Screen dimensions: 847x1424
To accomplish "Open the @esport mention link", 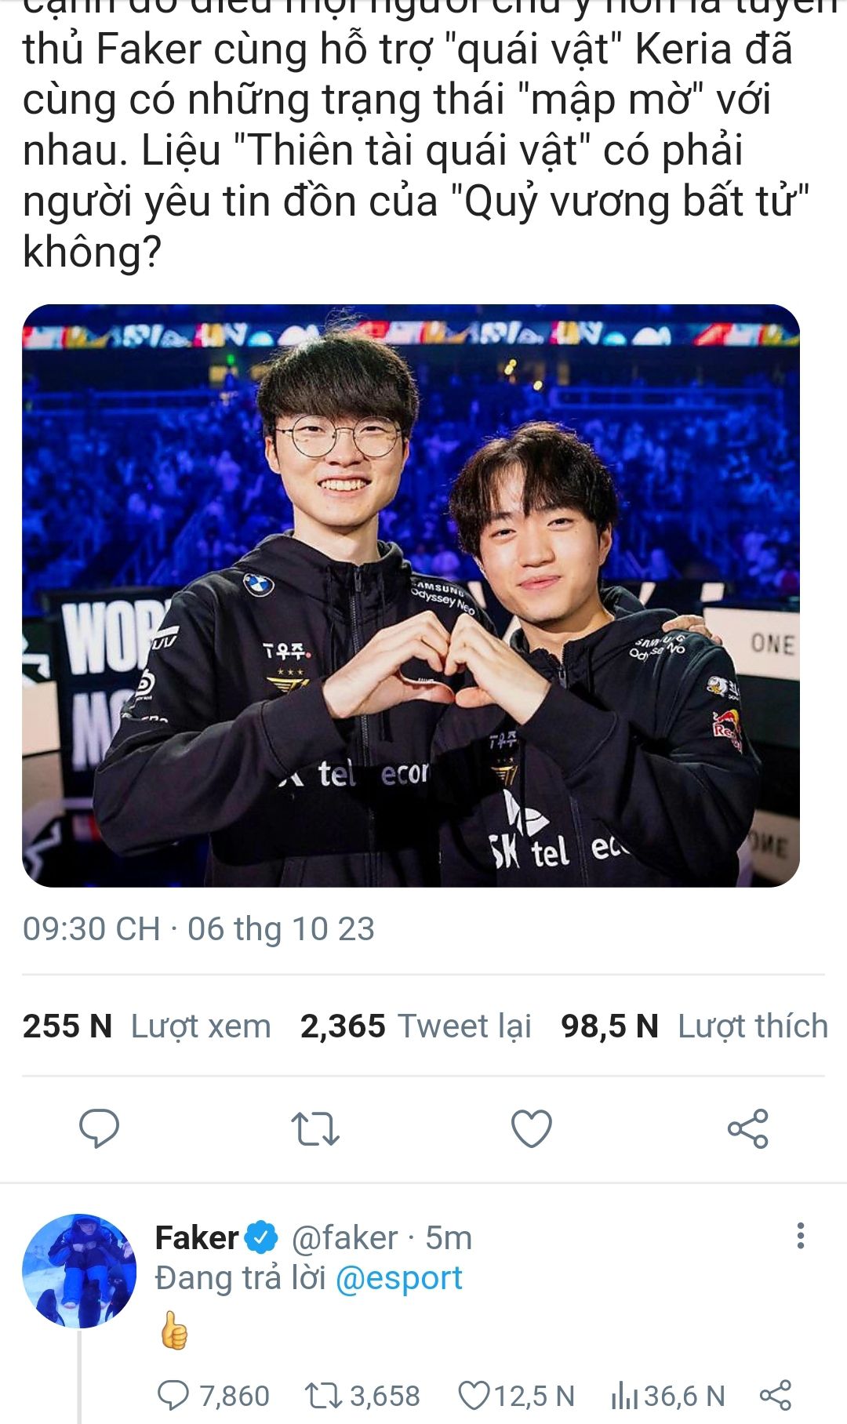I will pyautogui.click(x=398, y=1278).
